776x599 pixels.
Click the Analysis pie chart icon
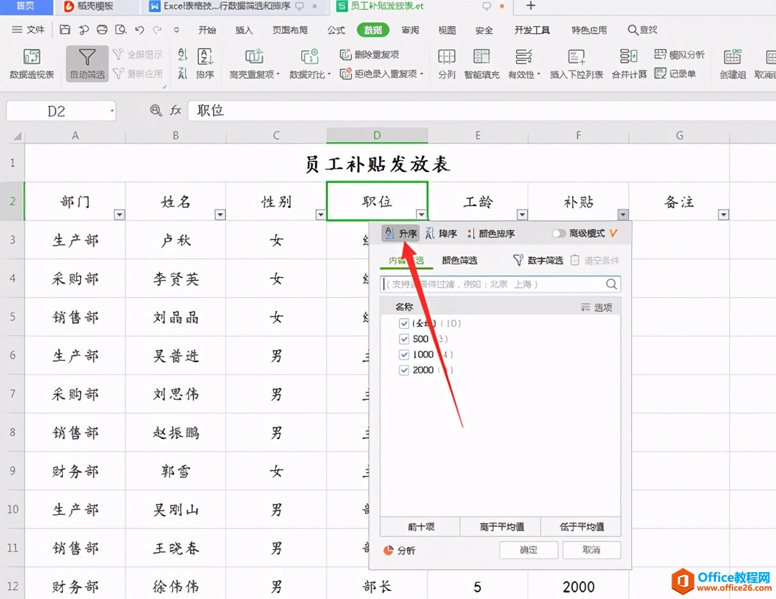point(388,550)
